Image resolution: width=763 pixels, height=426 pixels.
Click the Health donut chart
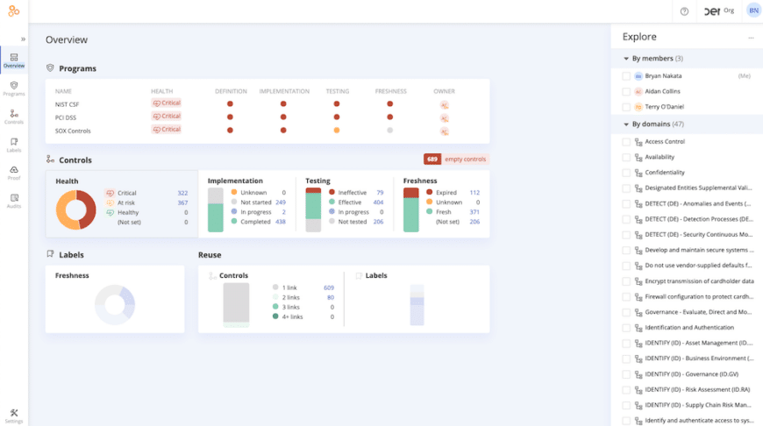(x=75, y=209)
